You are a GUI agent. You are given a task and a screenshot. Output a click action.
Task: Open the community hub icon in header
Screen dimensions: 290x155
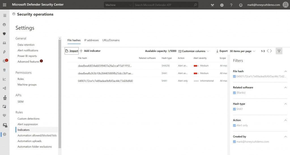(212, 5)
